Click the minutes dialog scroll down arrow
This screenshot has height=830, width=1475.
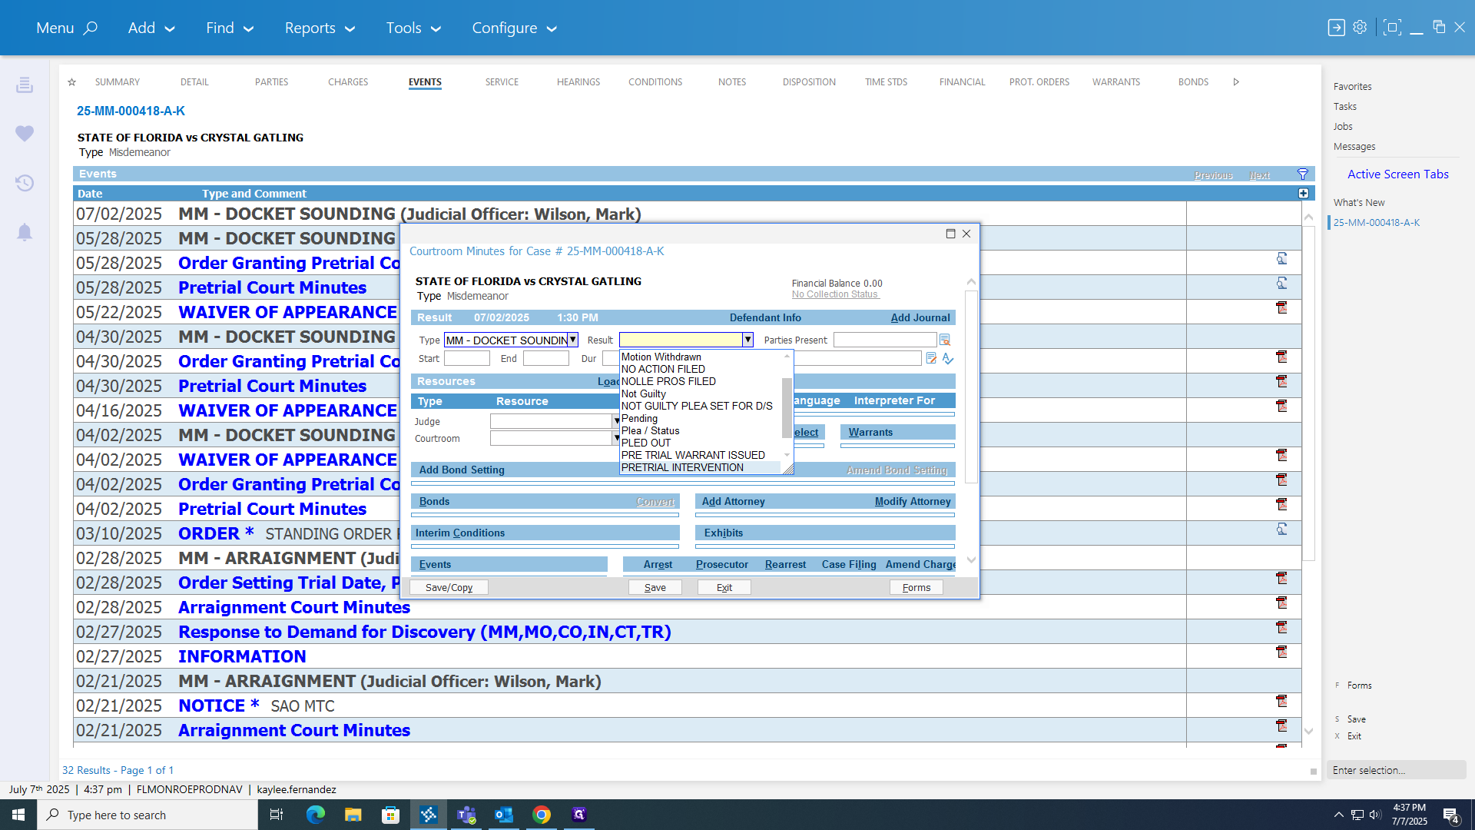971,560
